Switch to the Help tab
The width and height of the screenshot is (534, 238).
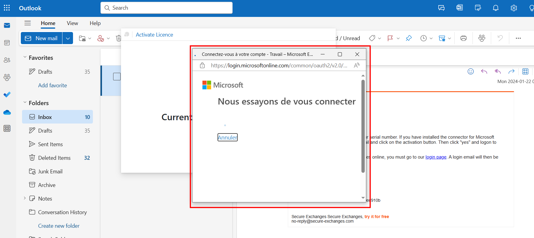pyautogui.click(x=95, y=23)
